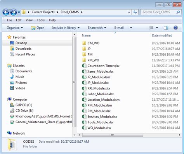Open Videos library
The height and width of the screenshot is (154, 184).
point(17,88)
